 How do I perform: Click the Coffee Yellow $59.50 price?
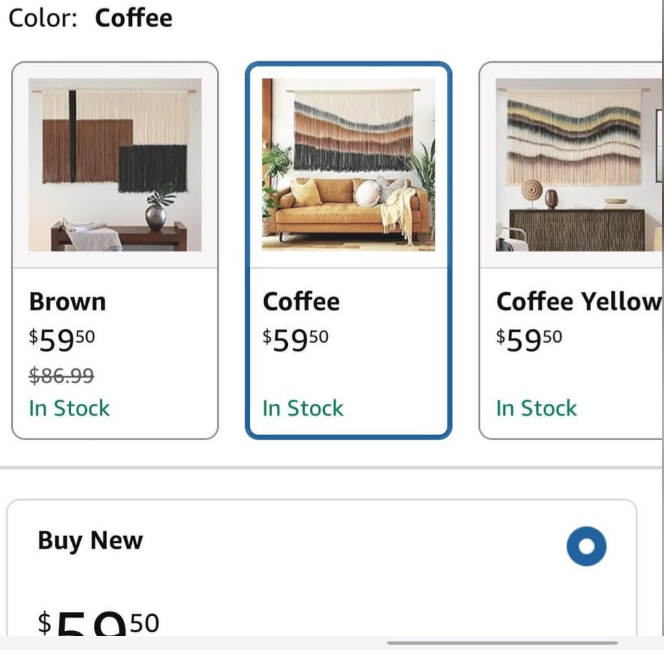[529, 339]
